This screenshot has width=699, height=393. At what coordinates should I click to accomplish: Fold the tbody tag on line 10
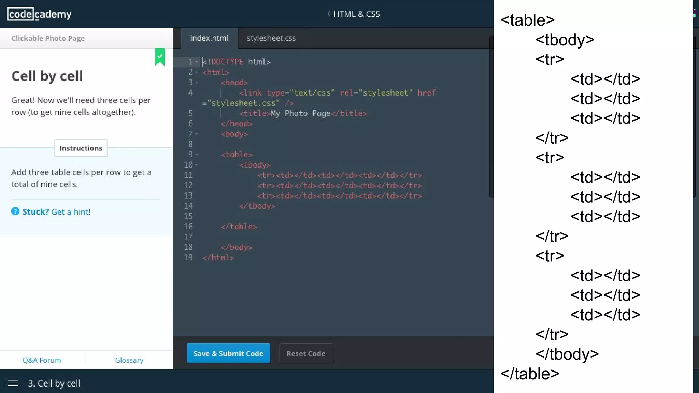(x=197, y=165)
